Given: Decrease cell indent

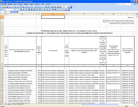Looking at the screenshot, I should pos(53,10).
